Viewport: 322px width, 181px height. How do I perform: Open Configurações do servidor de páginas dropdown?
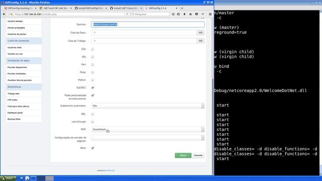tap(147, 137)
